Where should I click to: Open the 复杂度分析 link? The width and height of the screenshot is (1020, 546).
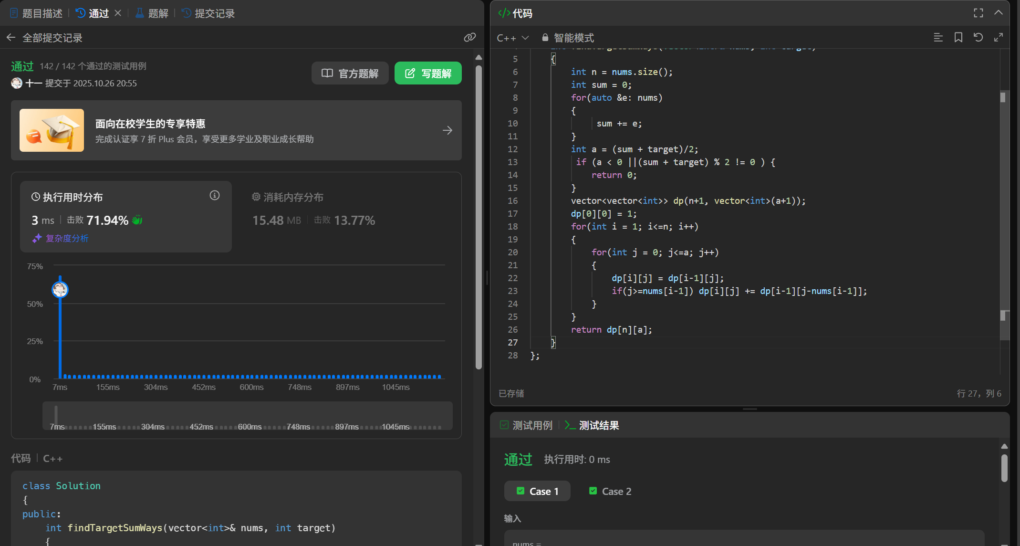pyautogui.click(x=67, y=238)
